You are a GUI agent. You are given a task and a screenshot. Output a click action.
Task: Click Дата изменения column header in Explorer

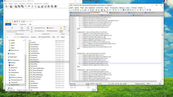pos(60,41)
